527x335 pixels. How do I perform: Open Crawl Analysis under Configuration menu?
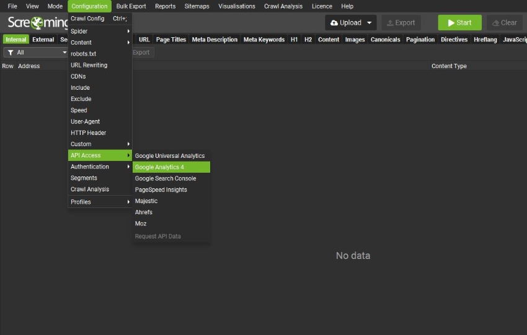100,189
